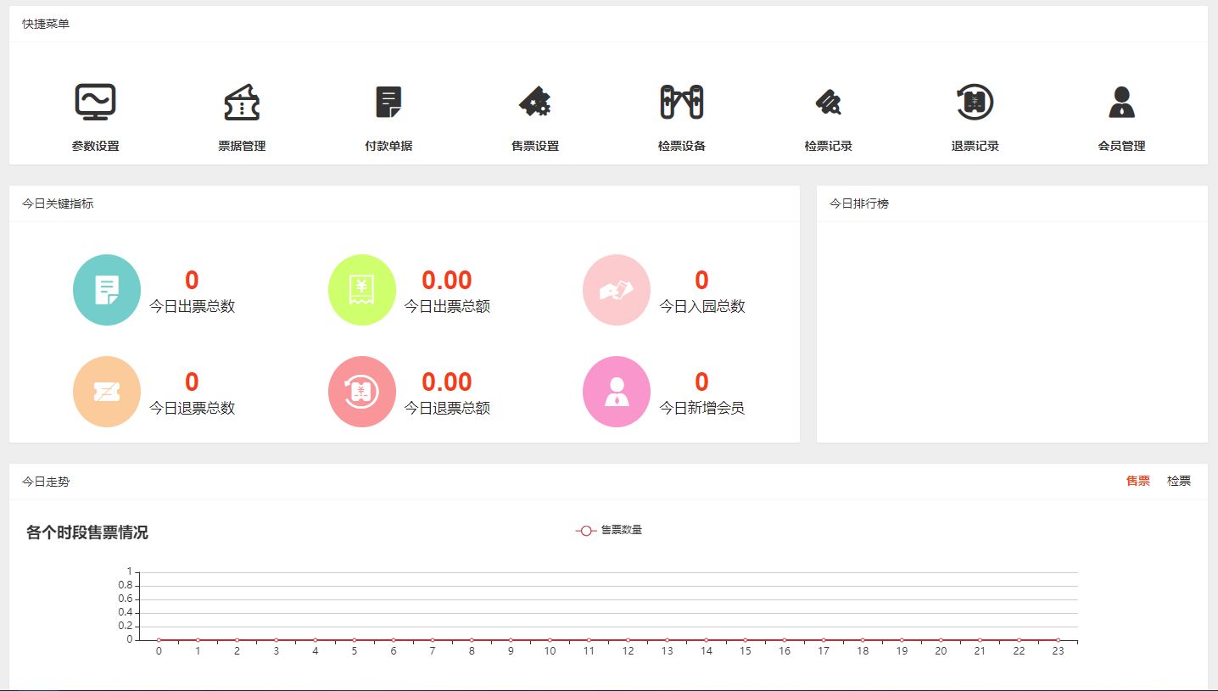This screenshot has width=1218, height=691.
Task: Click the green 今日出票总额 receipt icon
Action: pos(361,289)
